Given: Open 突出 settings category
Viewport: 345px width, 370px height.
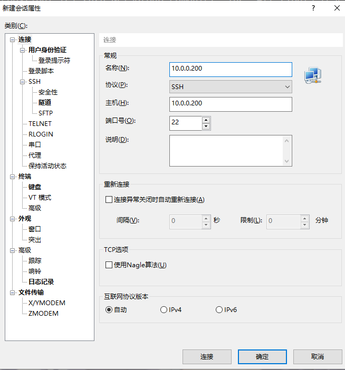Looking at the screenshot, I should tap(35, 240).
